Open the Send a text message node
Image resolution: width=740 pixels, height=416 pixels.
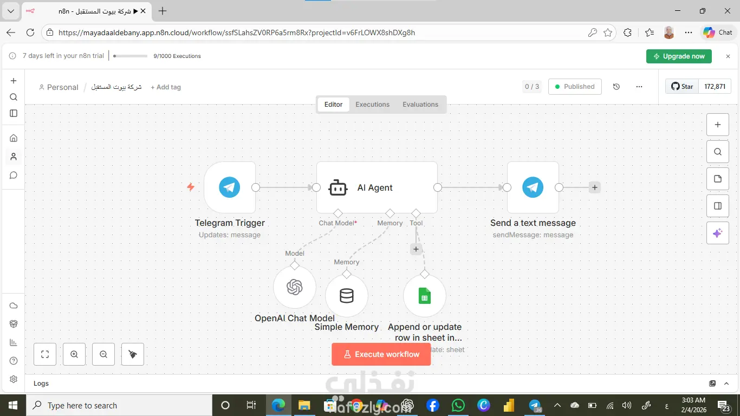(533, 187)
